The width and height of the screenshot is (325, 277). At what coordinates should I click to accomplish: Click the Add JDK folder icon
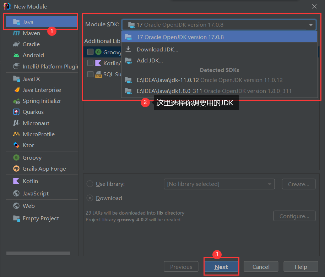click(x=128, y=61)
